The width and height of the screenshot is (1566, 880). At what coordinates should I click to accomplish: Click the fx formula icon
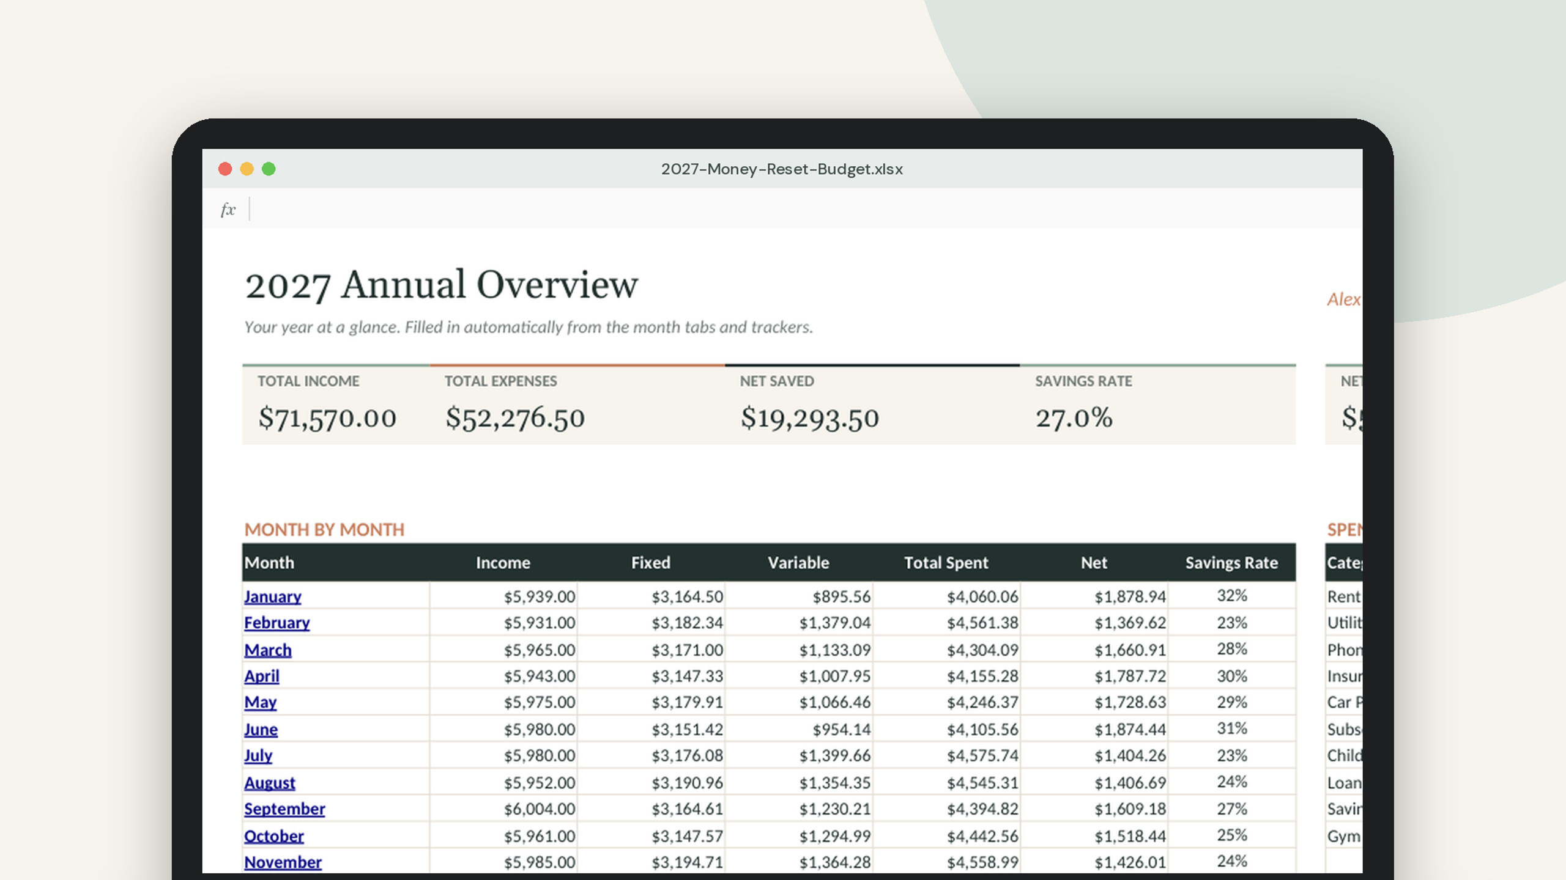pyautogui.click(x=228, y=210)
